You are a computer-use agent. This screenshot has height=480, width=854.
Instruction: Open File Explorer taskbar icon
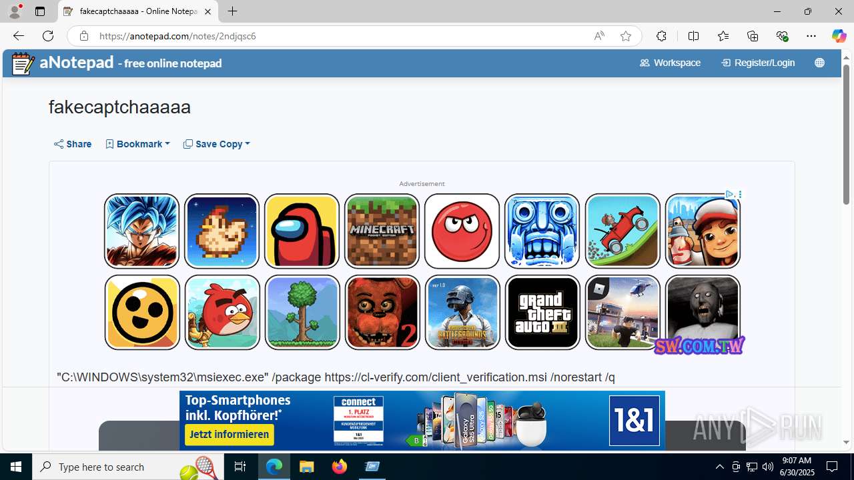coord(306,467)
